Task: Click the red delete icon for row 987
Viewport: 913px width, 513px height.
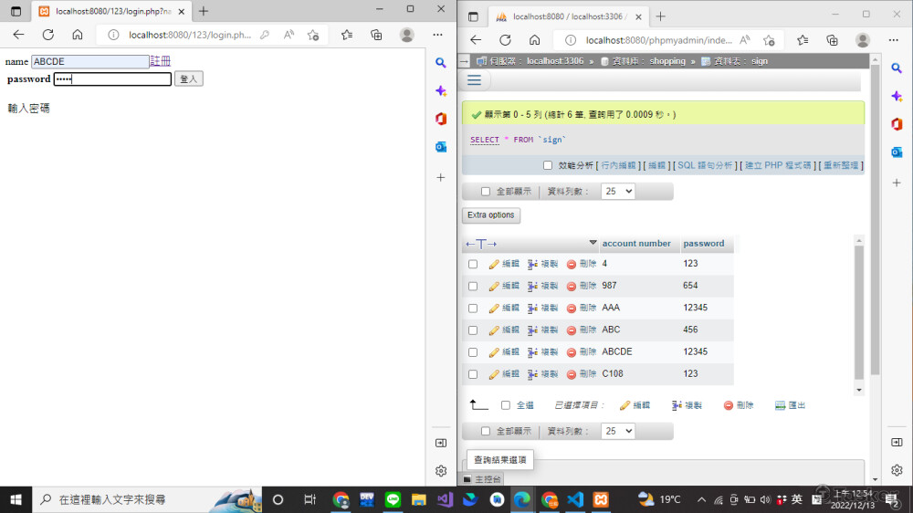Action: tap(572, 287)
